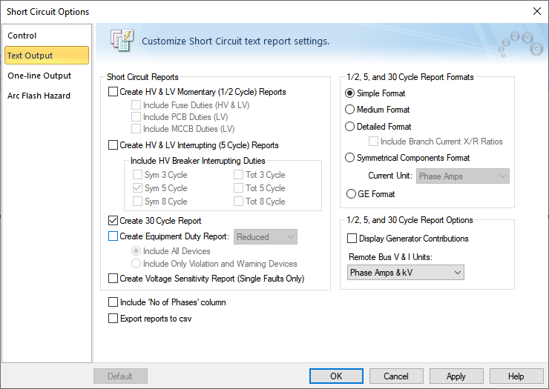
Task: Pick the GE Format option
Action: (350, 194)
